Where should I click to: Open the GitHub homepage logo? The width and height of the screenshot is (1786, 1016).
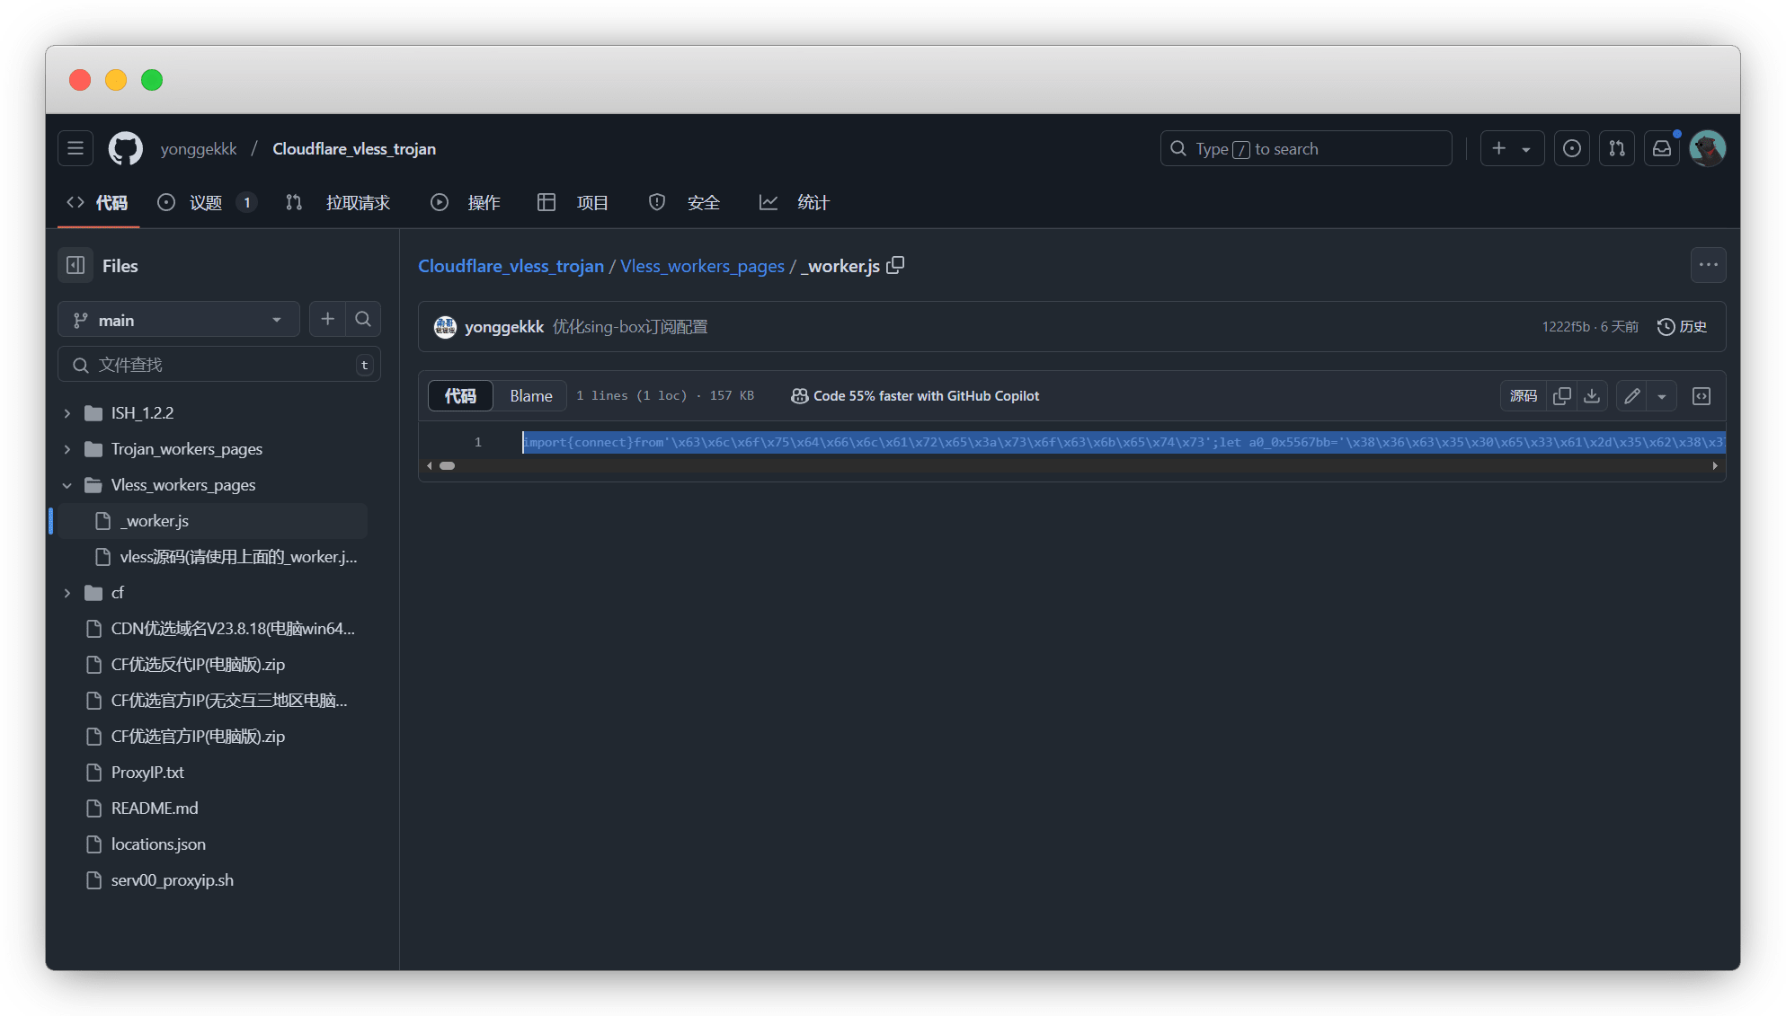tap(126, 149)
